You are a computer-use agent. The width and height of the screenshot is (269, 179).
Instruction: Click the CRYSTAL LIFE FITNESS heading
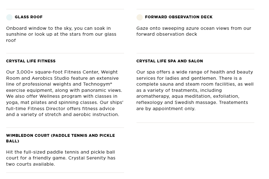(x=31, y=61)
